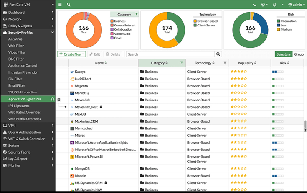Sort the table by Name
The width and height of the screenshot is (307, 193).
tap(101, 63)
